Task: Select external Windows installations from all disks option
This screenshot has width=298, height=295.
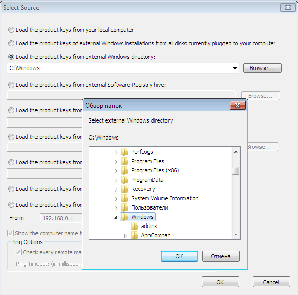Action: pos(11,43)
